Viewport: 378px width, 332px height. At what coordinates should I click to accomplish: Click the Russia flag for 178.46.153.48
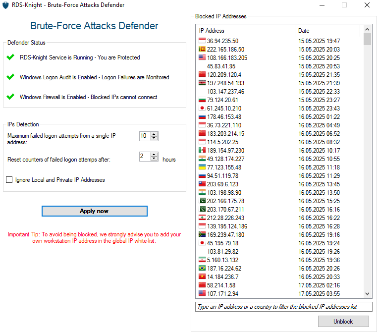(x=202, y=116)
